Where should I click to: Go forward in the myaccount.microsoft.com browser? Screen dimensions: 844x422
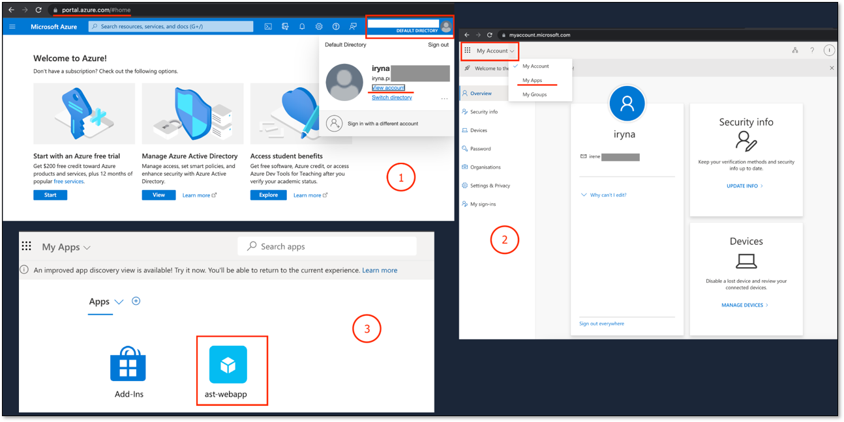pyautogui.click(x=478, y=35)
